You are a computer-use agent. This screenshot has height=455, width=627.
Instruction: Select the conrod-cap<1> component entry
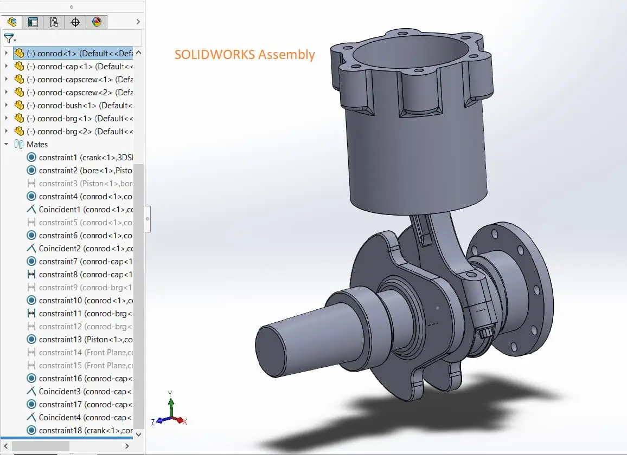71,66
